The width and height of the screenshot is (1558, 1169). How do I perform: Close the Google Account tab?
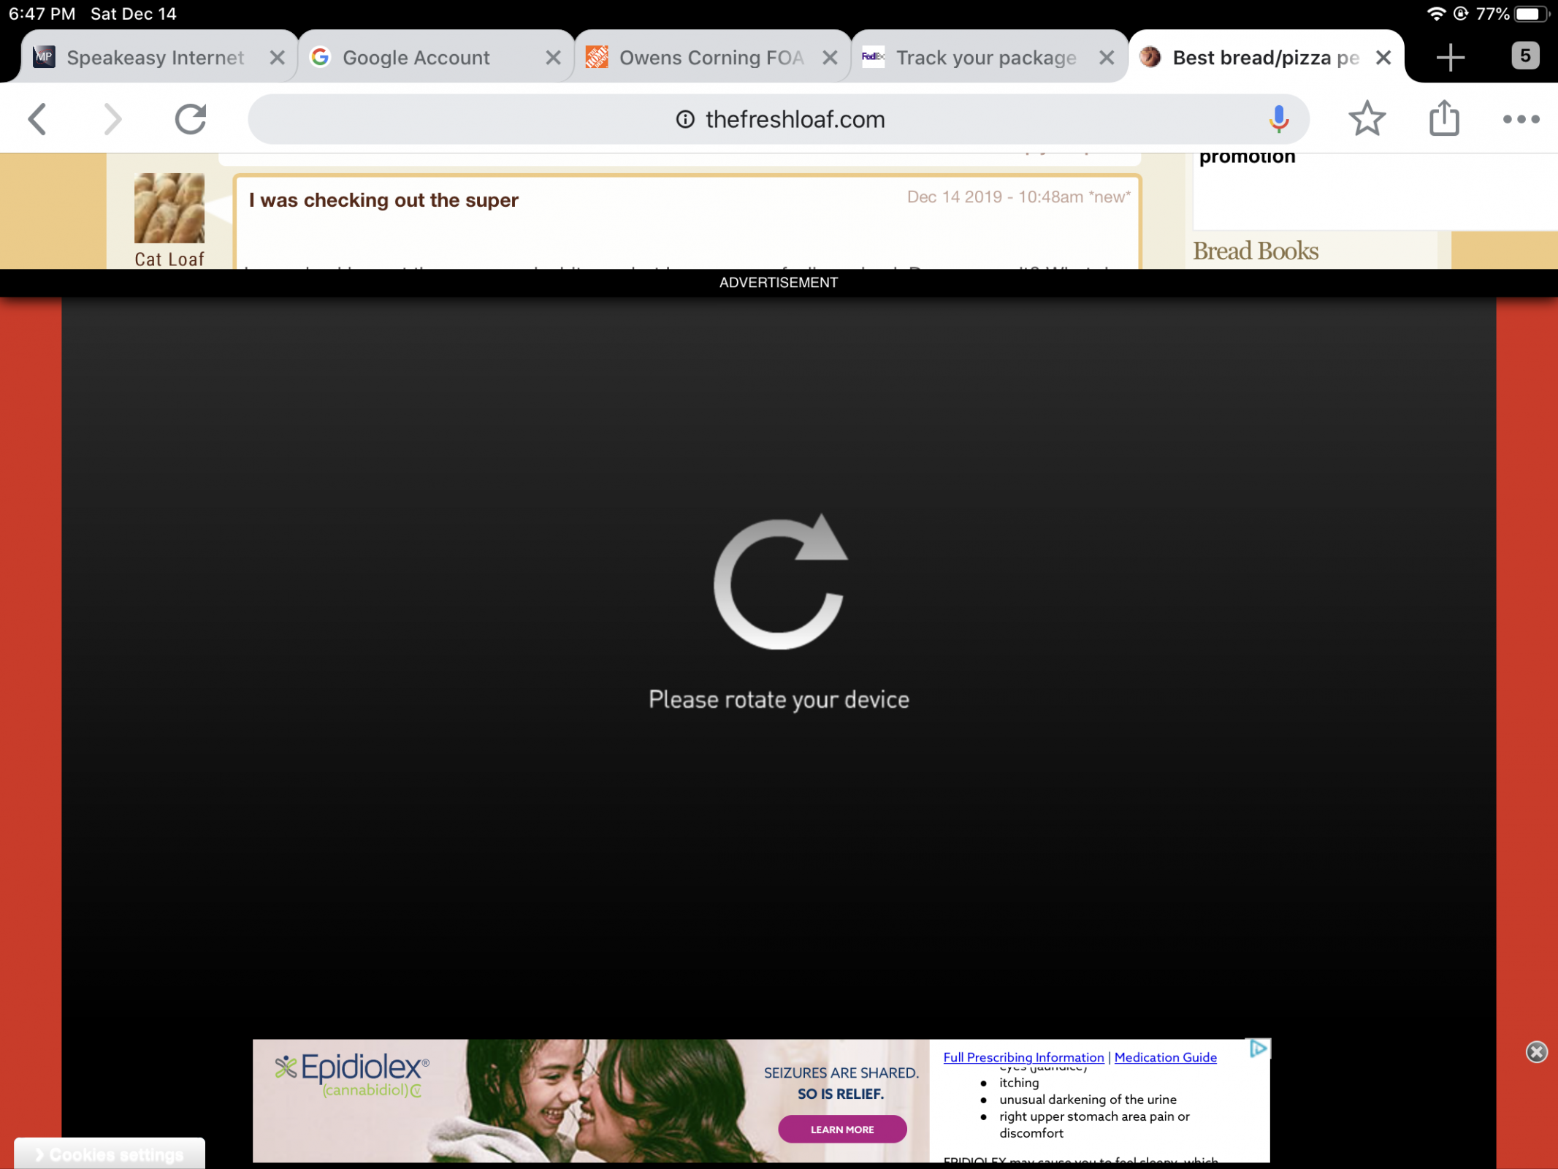(554, 58)
